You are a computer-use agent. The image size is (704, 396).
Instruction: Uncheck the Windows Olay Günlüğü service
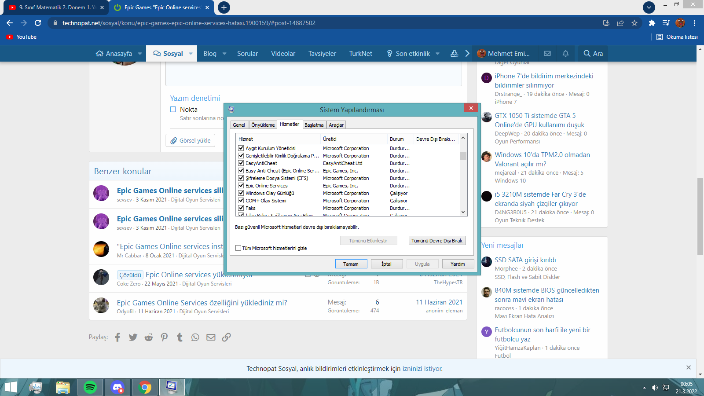(x=241, y=193)
